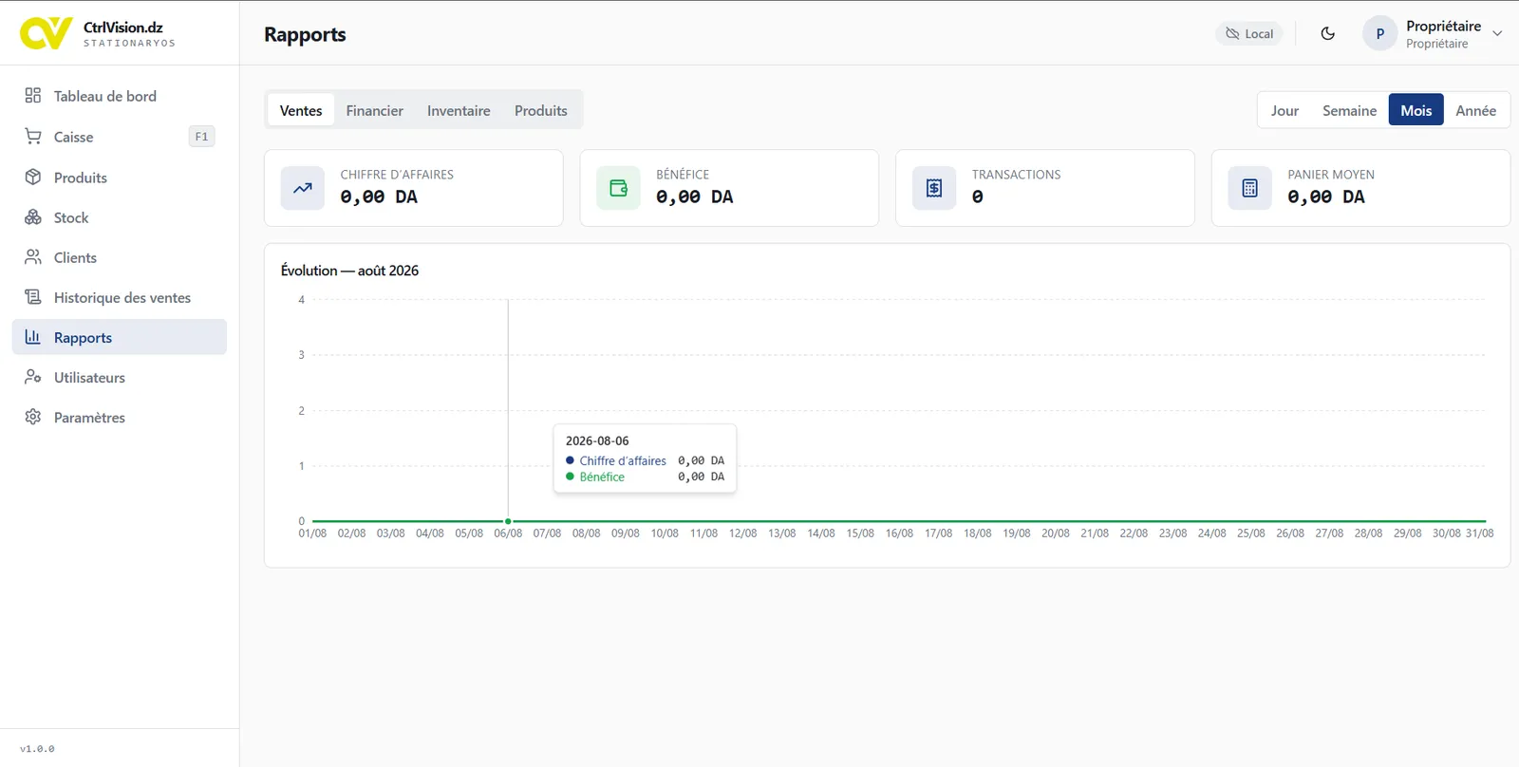Click the v1.0.0 version label
Image resolution: width=1519 pixels, height=767 pixels.
coord(37,749)
